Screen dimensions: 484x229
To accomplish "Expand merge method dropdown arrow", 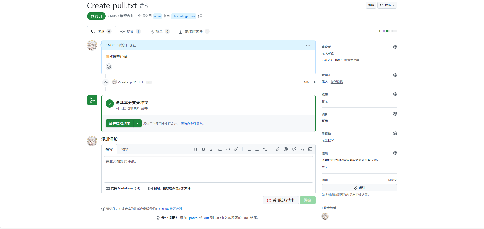I will click(x=138, y=123).
